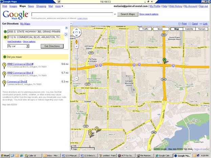Click the Sign out link
Image resolution: width=211 pixels, height=158 pixels.
coord(204,6)
